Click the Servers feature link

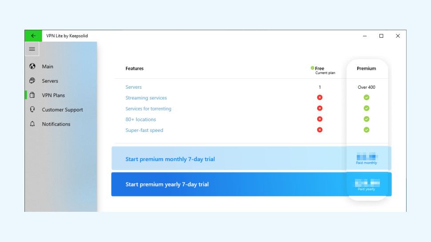click(134, 87)
